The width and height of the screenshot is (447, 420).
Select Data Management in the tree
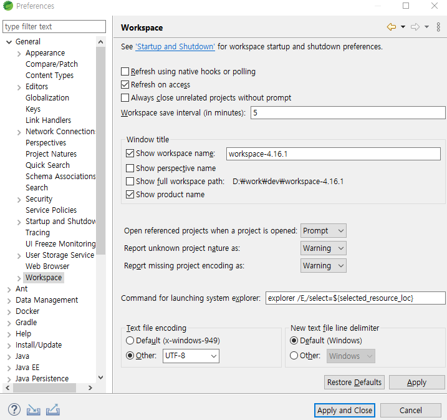47,300
